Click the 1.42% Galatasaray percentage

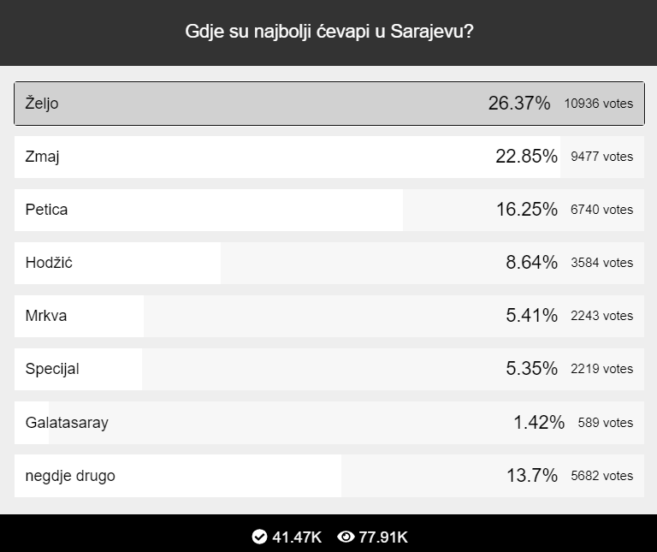(x=539, y=422)
